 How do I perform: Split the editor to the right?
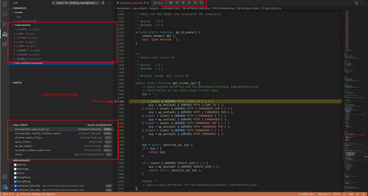point(356,3)
